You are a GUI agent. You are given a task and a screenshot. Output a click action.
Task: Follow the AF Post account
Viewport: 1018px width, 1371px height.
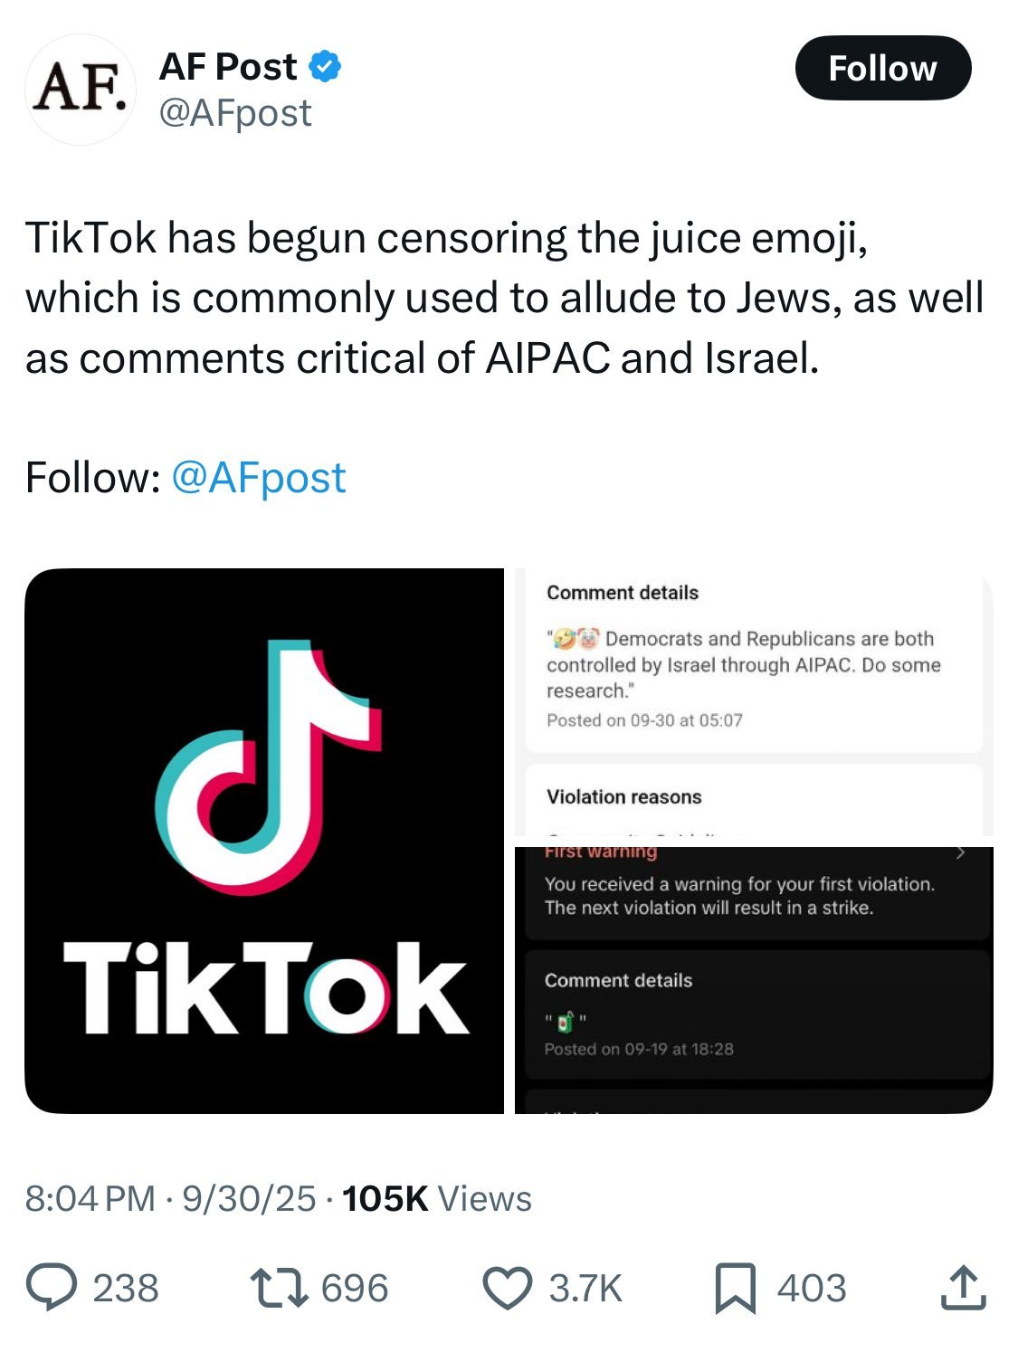click(x=882, y=68)
